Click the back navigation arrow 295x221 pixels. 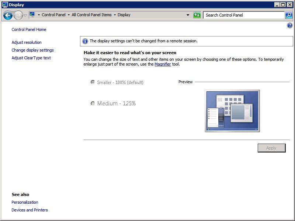pyautogui.click(x=8, y=15)
